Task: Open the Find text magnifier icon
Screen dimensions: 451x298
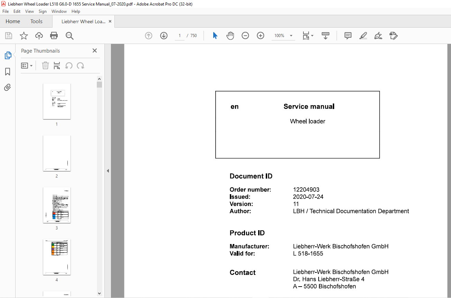Action: 69,36
